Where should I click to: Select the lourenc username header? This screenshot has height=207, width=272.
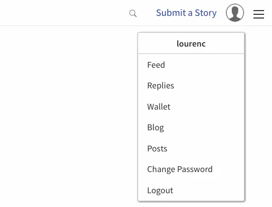coord(191,43)
